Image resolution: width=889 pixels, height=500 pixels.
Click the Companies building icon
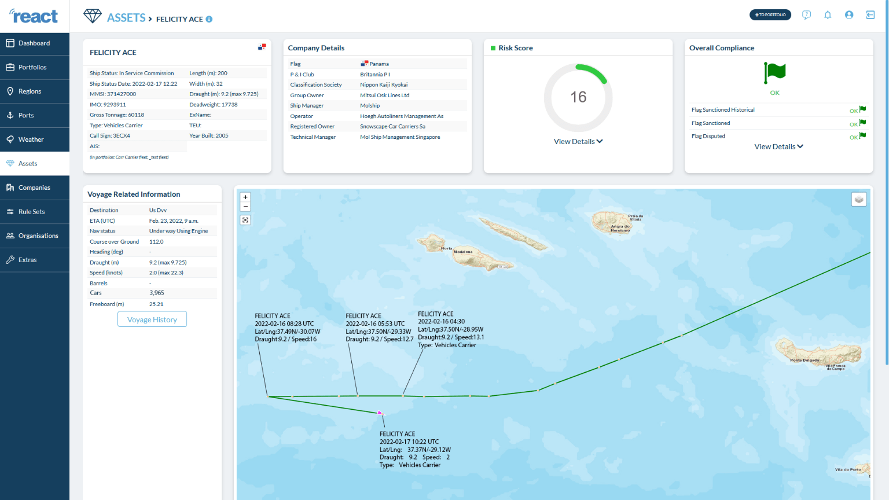click(x=10, y=187)
